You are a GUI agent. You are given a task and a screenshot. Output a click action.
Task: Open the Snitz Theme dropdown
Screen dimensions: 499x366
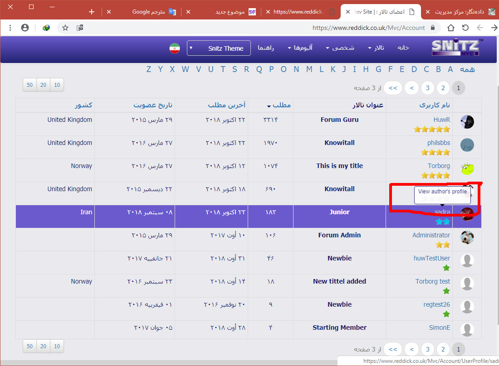pos(219,48)
